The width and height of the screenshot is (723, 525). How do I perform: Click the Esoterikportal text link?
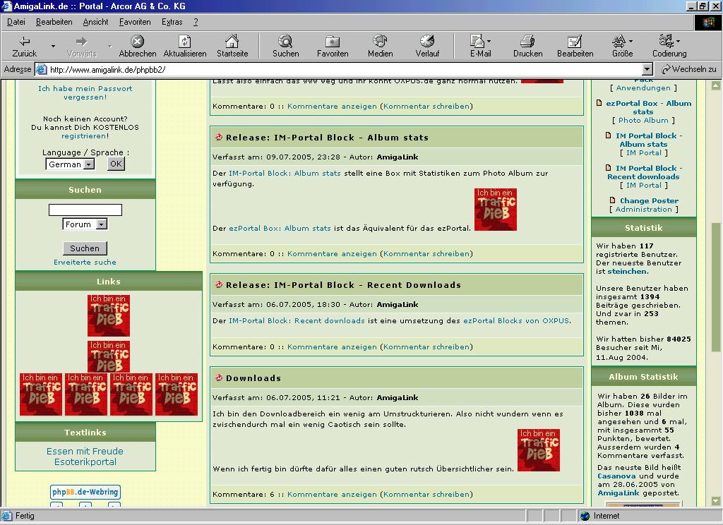click(x=85, y=462)
